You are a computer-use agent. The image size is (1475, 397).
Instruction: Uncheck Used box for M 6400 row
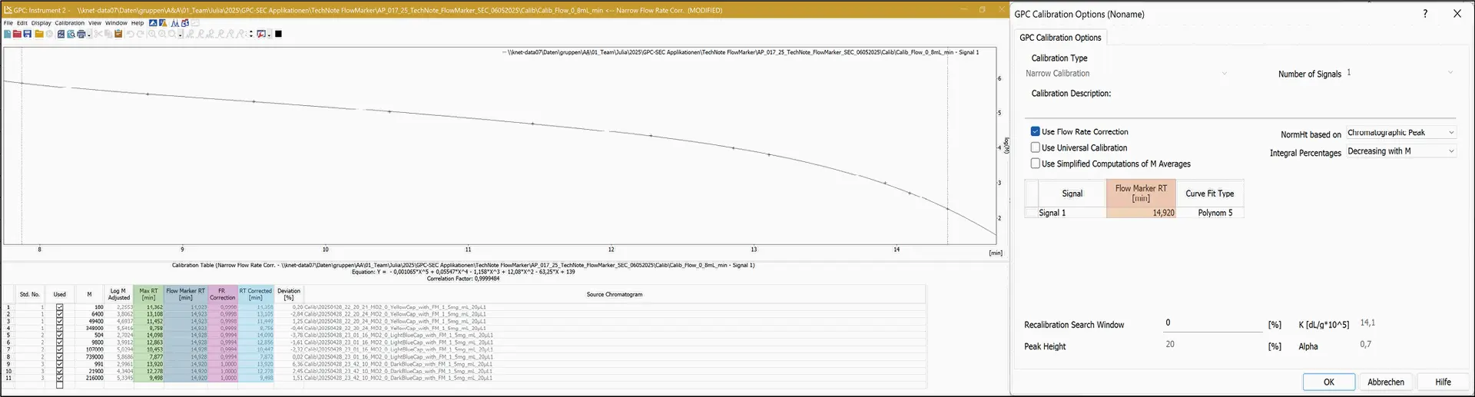coord(59,313)
